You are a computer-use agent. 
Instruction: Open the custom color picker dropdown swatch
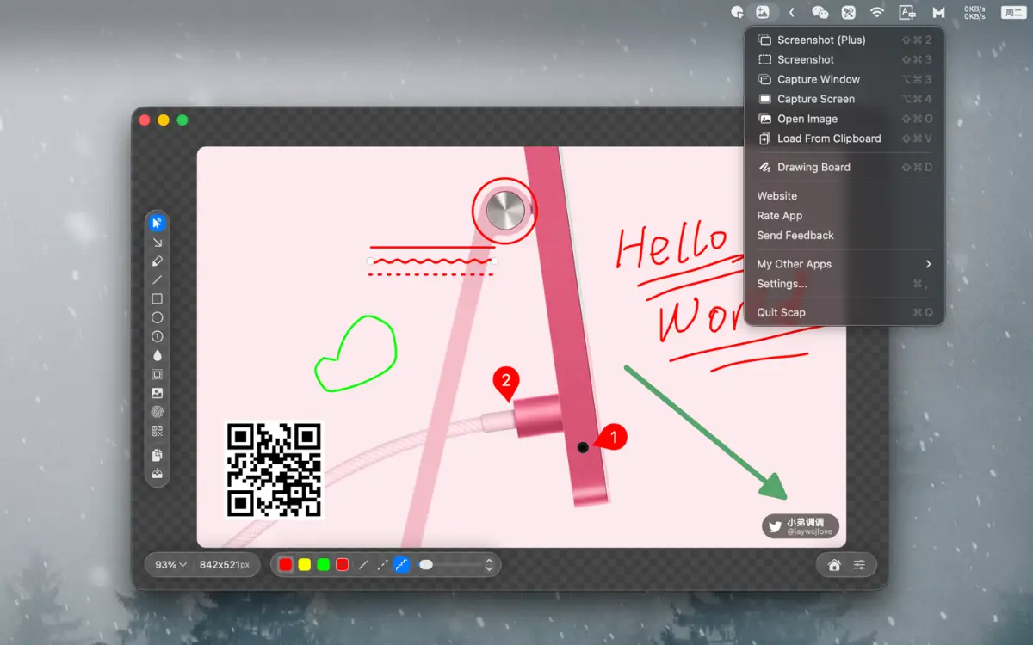[343, 565]
